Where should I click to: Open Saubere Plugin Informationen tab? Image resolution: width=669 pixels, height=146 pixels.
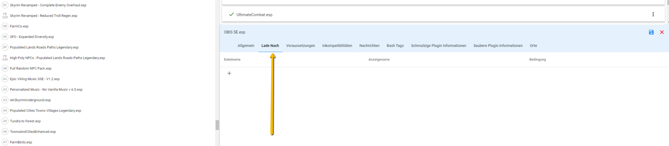click(x=498, y=46)
